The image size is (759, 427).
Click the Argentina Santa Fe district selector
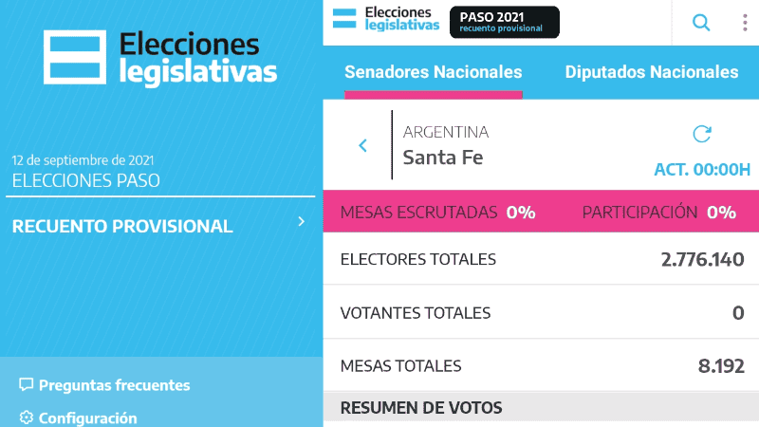446,145
